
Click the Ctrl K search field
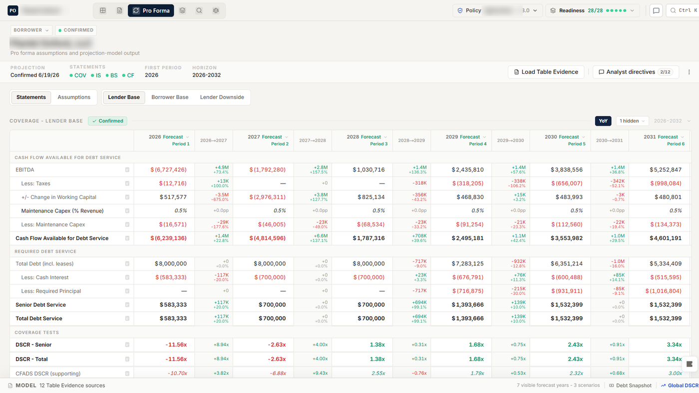pos(683,10)
